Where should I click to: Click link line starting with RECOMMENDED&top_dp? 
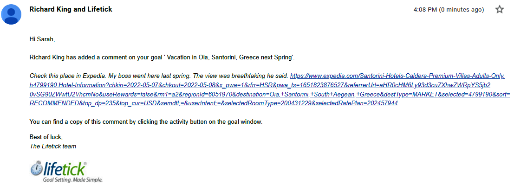214,103
